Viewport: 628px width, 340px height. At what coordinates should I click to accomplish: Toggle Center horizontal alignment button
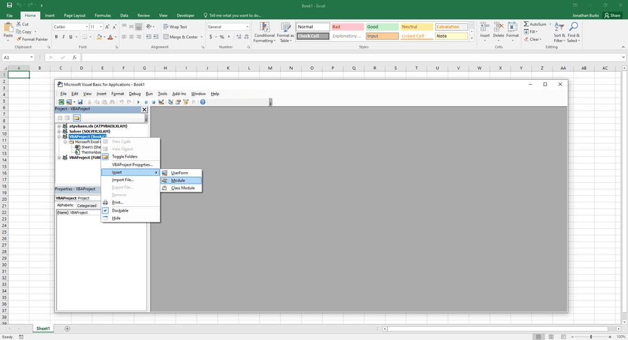click(131, 37)
